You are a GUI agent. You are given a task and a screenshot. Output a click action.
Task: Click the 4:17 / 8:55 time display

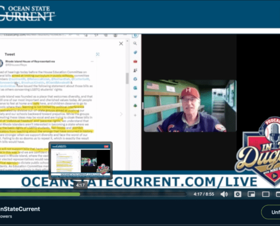[x=204, y=194]
